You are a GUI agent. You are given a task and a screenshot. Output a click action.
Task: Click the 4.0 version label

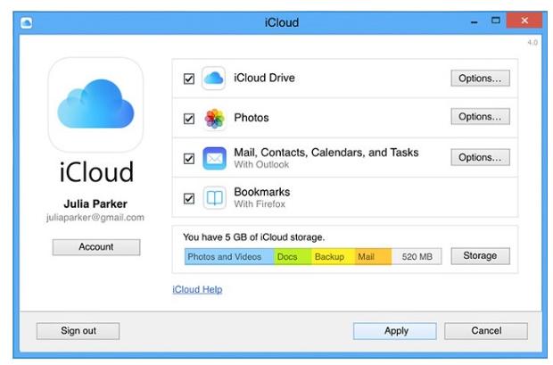pyautogui.click(x=532, y=43)
